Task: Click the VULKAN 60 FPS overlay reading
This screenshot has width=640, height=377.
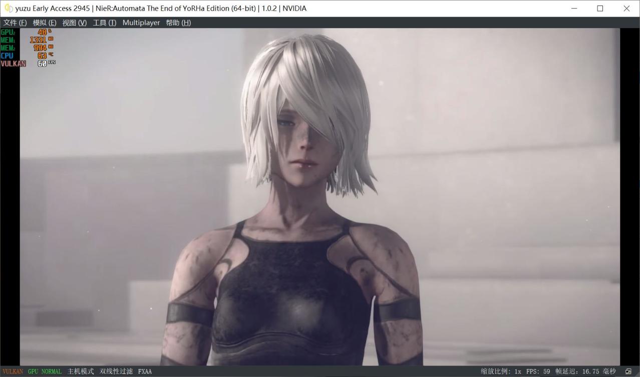Action: click(28, 64)
